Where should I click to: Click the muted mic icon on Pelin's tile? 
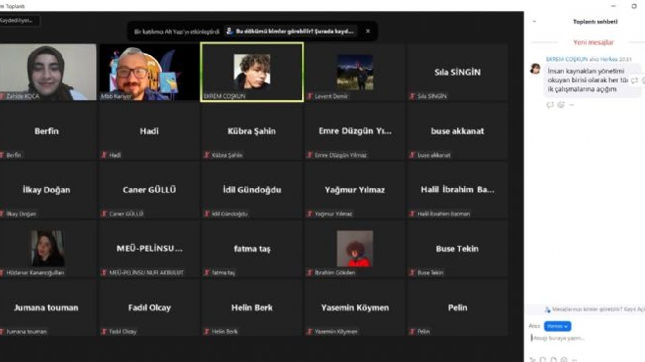point(413,331)
